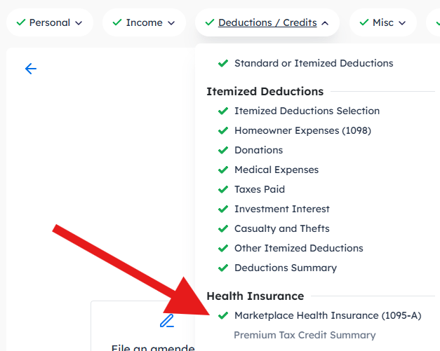Open the Misc dropdown menu
This screenshot has width=440, height=351.
(x=383, y=22)
